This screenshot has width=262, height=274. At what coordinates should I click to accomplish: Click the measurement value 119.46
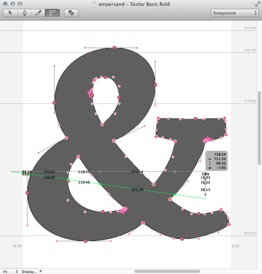click(84, 182)
